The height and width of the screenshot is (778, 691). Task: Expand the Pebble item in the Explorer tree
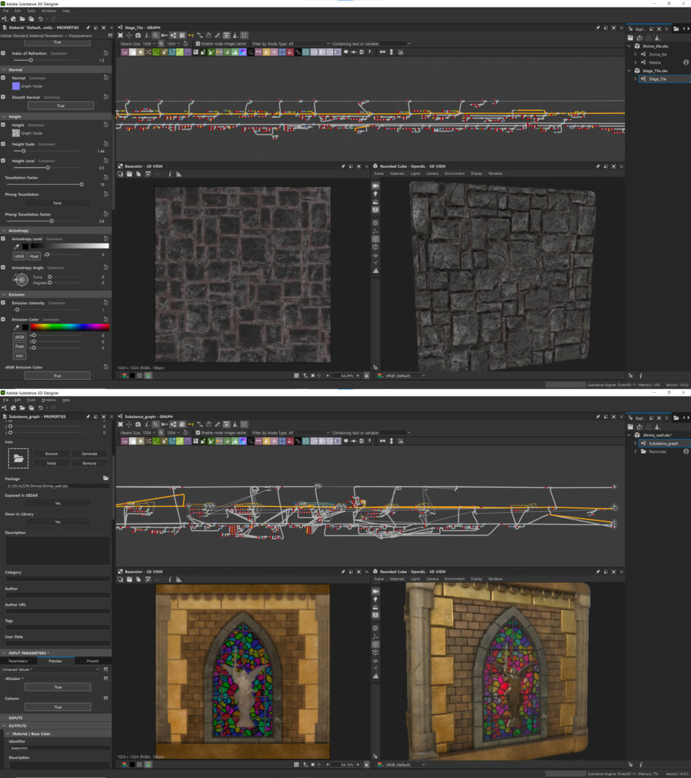[635, 62]
